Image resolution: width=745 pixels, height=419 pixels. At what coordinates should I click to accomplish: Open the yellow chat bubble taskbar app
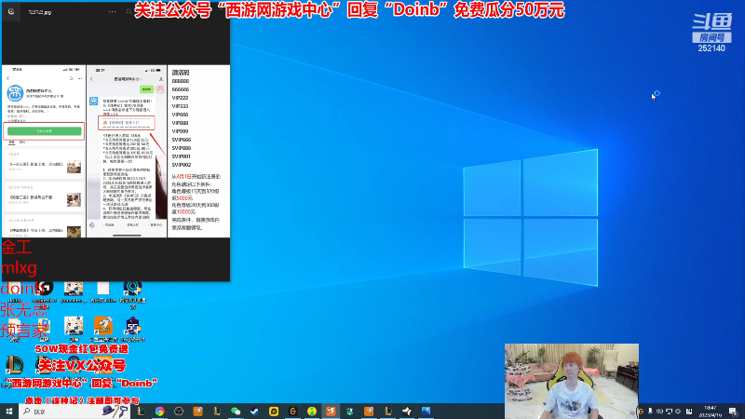(x=274, y=412)
